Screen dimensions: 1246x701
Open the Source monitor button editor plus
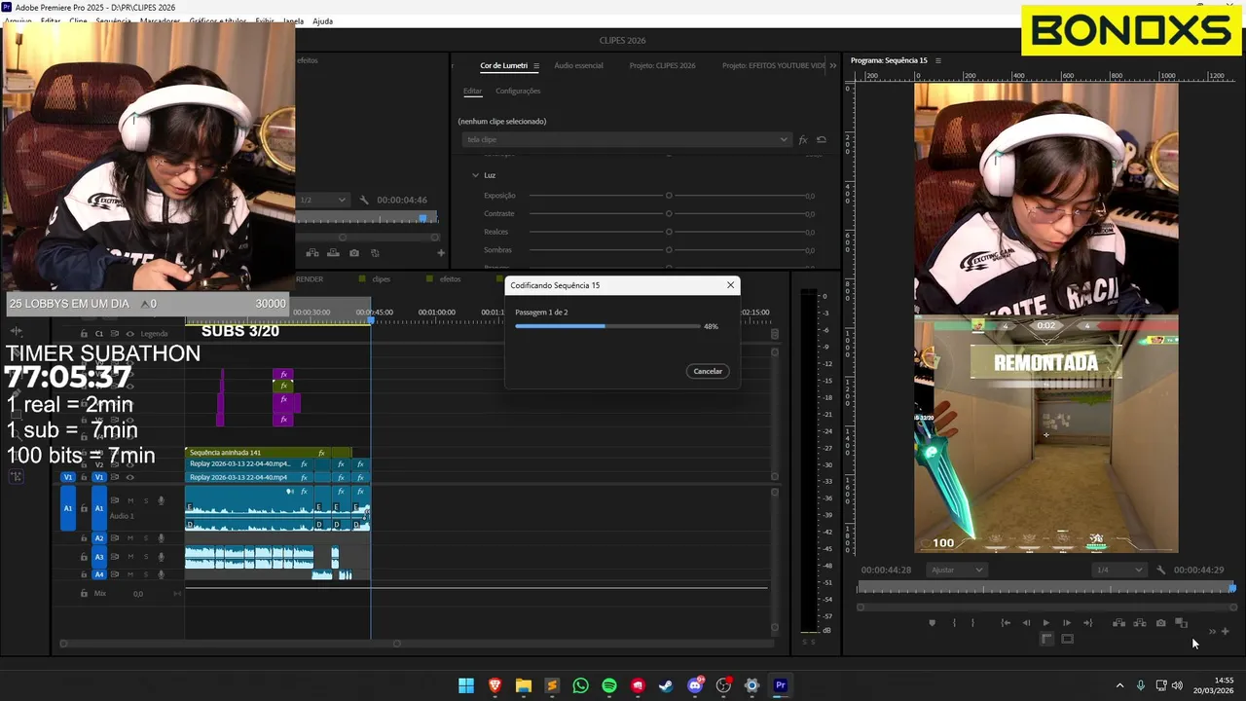[x=441, y=253]
